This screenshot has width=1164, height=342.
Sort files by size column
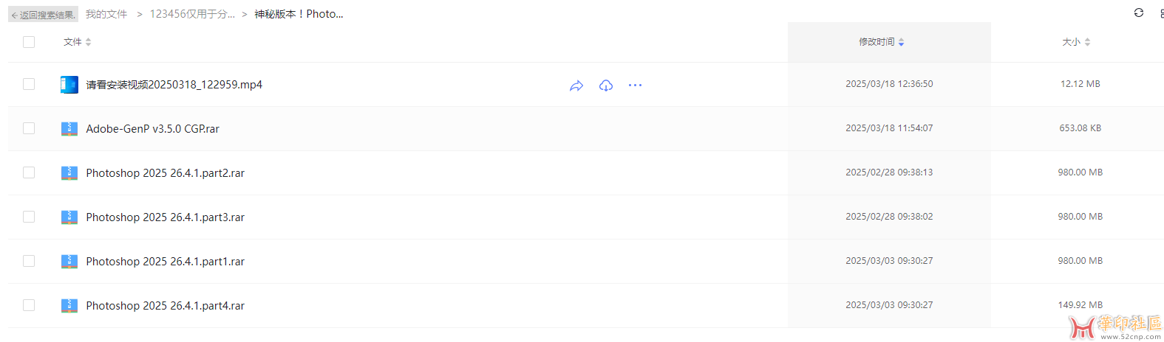pyautogui.click(x=1076, y=42)
